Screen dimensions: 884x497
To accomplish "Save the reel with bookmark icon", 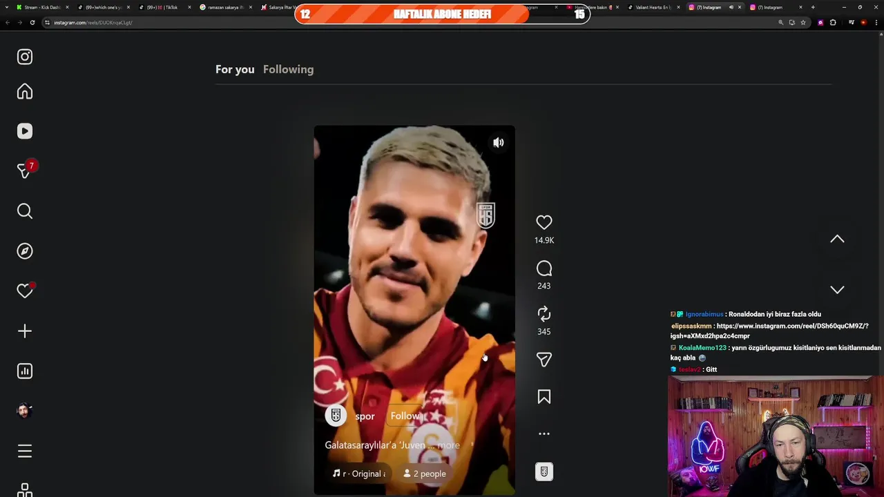I will point(544,397).
